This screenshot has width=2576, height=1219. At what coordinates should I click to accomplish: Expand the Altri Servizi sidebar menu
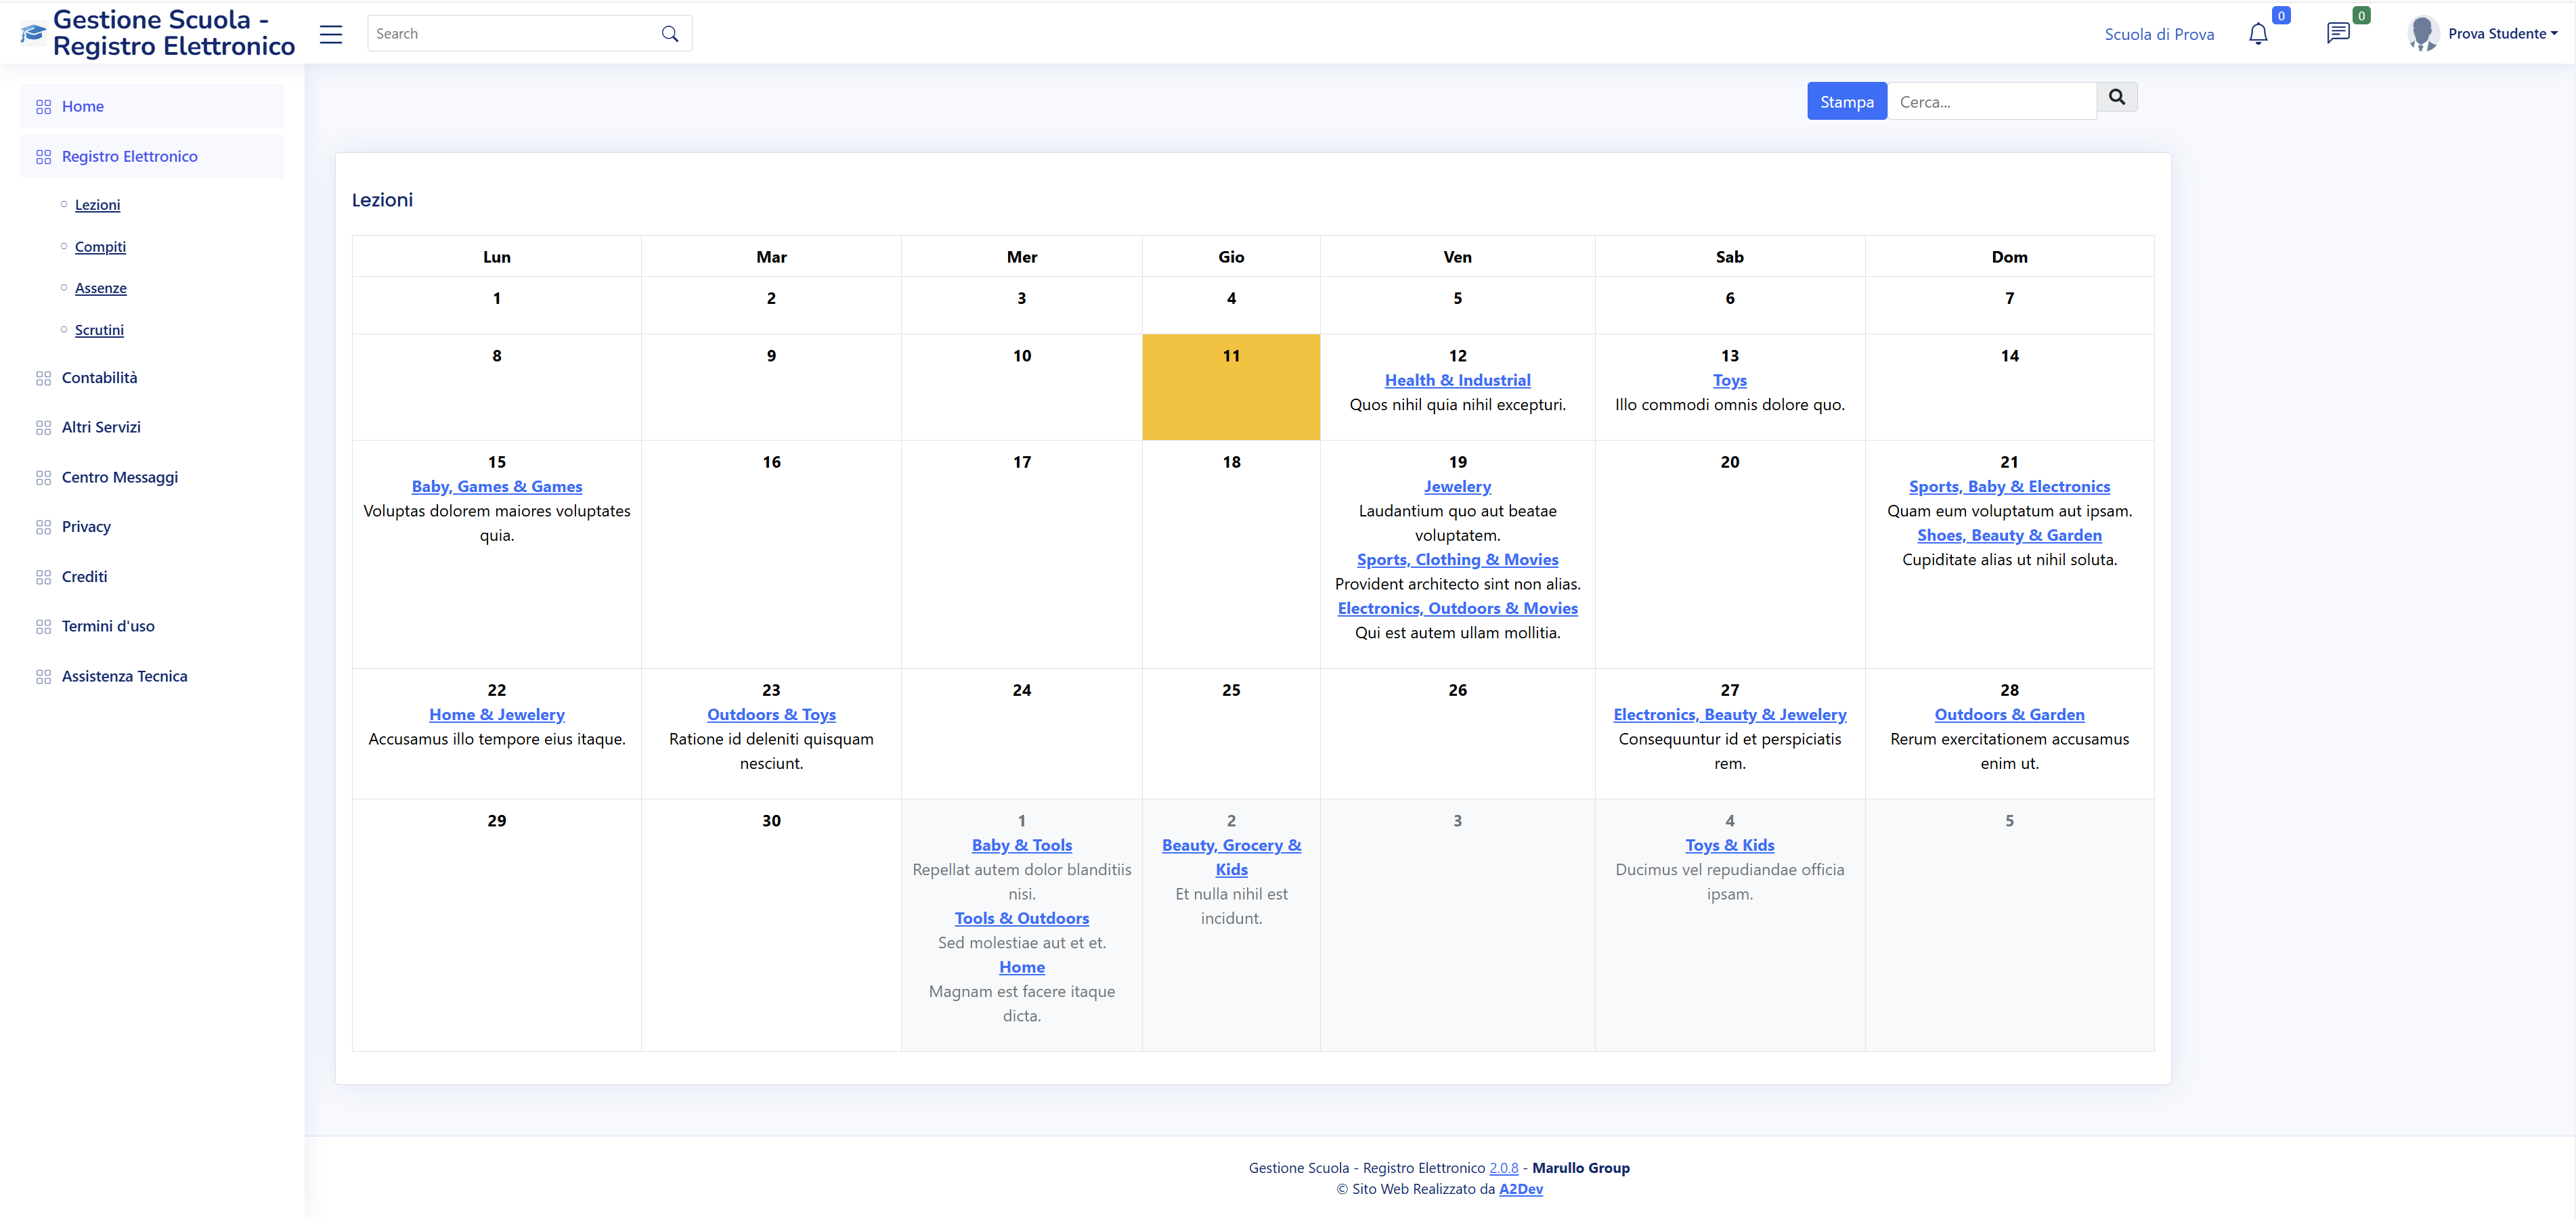[x=101, y=427]
